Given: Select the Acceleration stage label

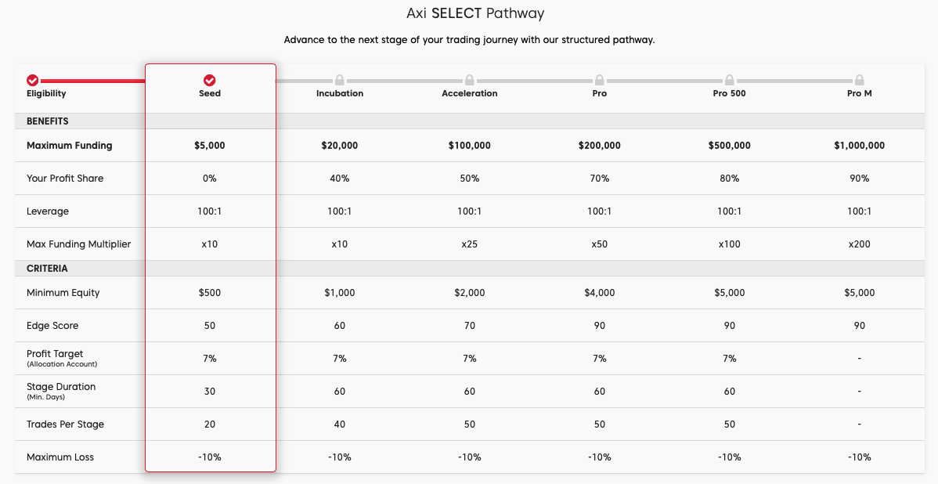Looking at the screenshot, I should tap(470, 93).
